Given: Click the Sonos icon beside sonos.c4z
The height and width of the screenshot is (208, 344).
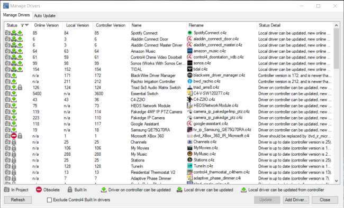Looking at the screenshot, I should tap(190, 63).
